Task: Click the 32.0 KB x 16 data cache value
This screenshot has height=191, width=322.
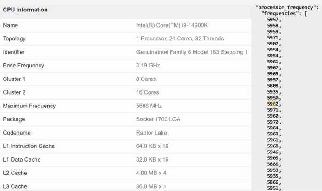Action: pos(152,160)
